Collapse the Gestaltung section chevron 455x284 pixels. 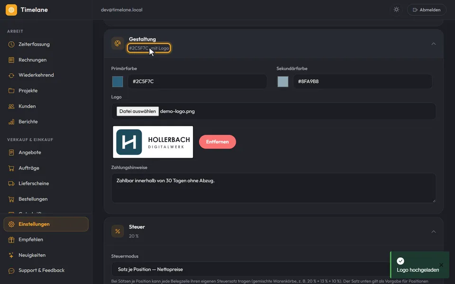pyautogui.click(x=434, y=44)
